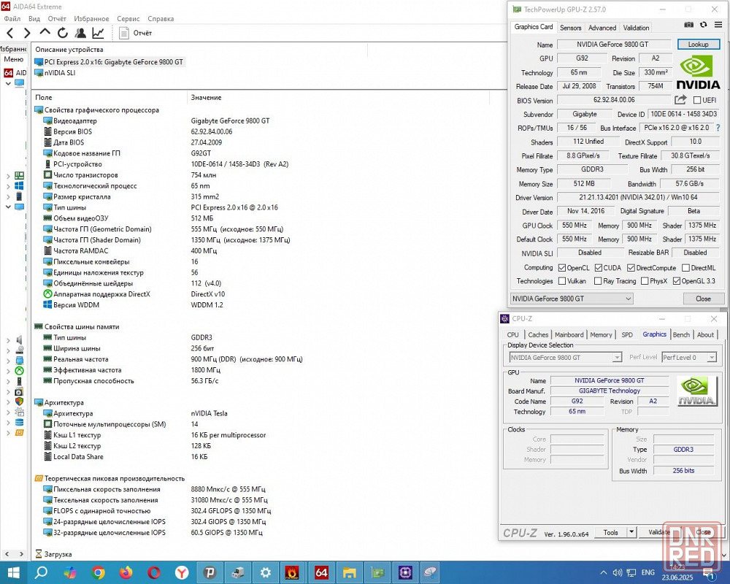Click the Отчёт toolbar button

tap(136, 33)
